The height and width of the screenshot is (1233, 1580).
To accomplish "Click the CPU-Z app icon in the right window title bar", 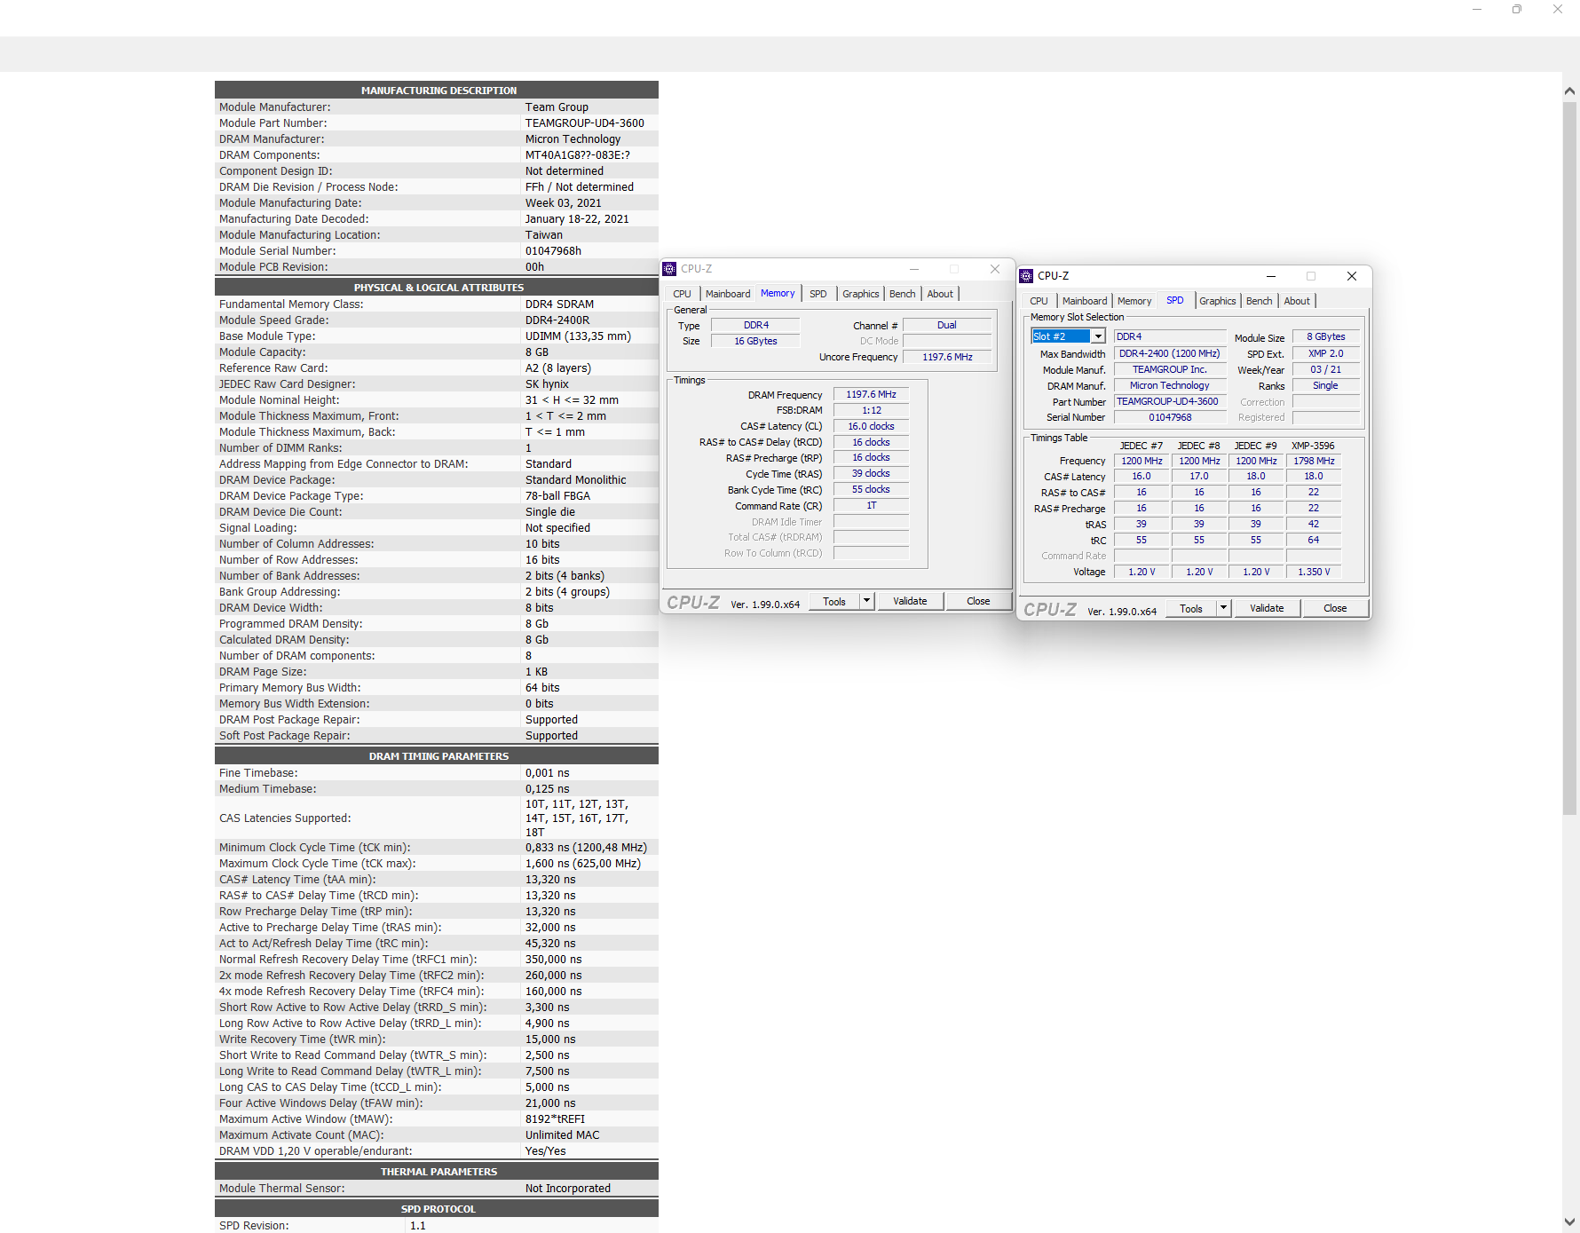I will (1026, 276).
